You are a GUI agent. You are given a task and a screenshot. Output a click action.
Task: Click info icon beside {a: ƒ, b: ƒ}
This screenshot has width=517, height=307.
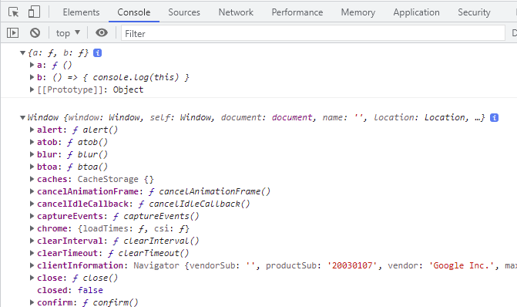(97, 52)
